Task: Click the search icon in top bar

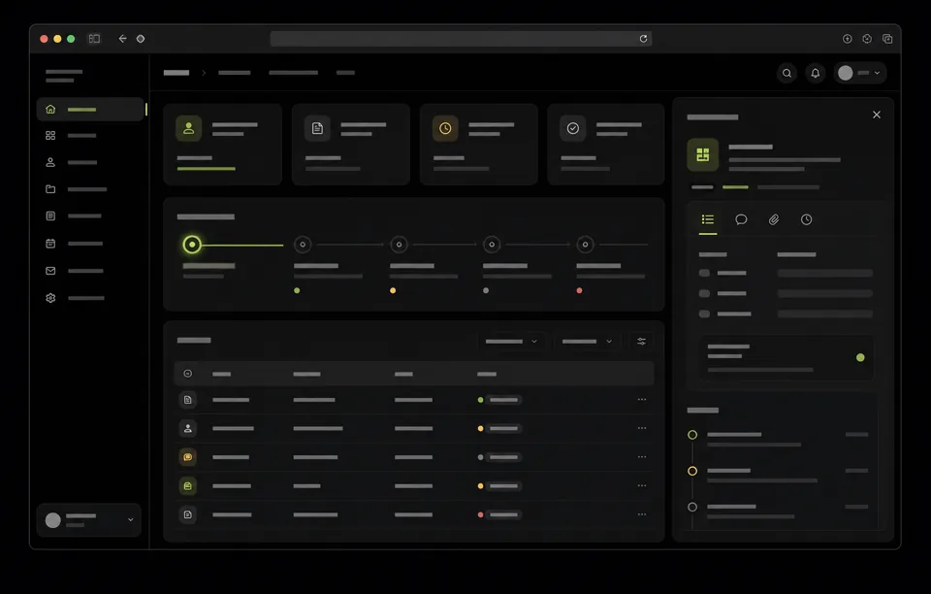Action: point(787,73)
